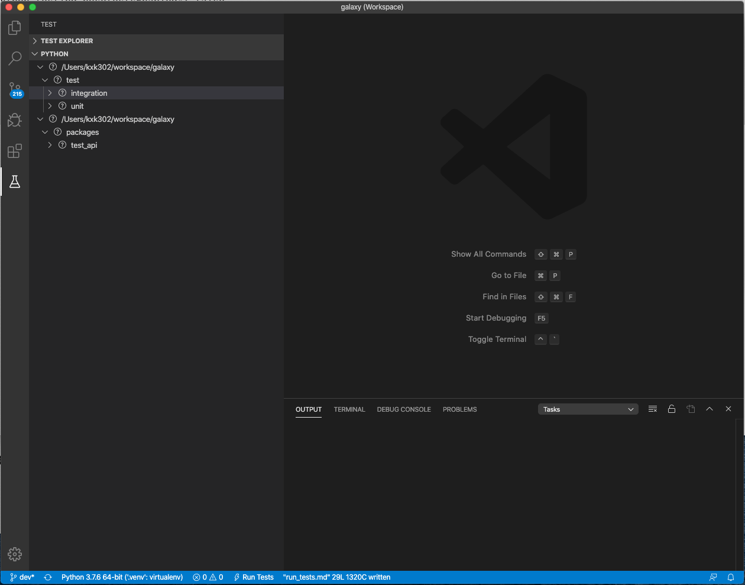Select the Python 3.7.6 interpreter

(x=122, y=577)
